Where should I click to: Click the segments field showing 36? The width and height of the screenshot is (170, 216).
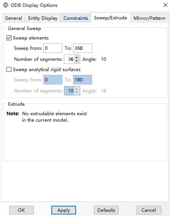coord(70,59)
